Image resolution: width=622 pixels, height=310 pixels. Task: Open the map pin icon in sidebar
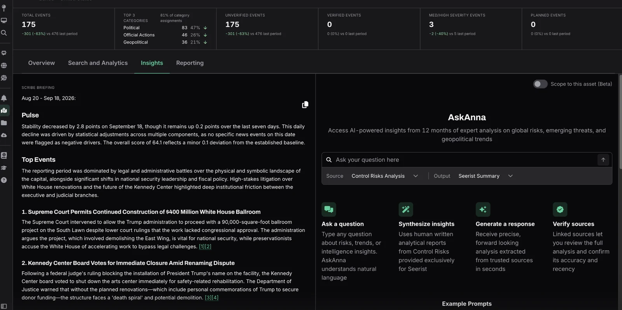coord(4,8)
